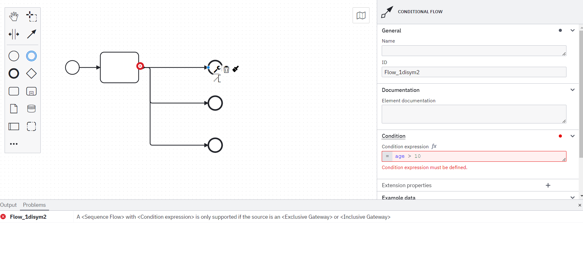Activate the hand tool

pos(13,17)
